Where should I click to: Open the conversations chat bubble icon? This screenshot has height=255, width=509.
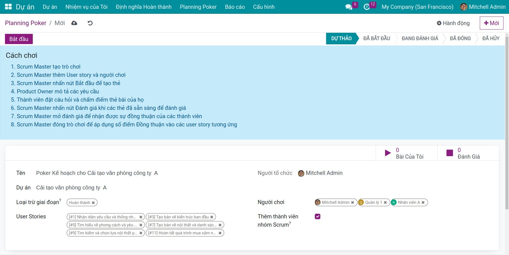349,7
